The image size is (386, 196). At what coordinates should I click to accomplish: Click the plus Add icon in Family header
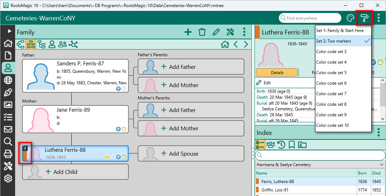(x=188, y=32)
